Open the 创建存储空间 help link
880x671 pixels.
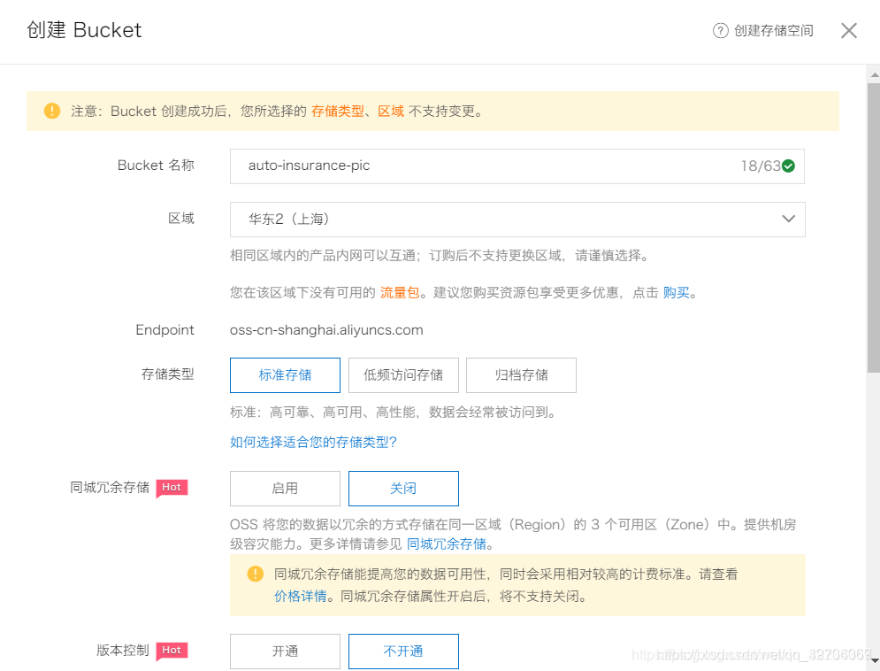click(773, 30)
